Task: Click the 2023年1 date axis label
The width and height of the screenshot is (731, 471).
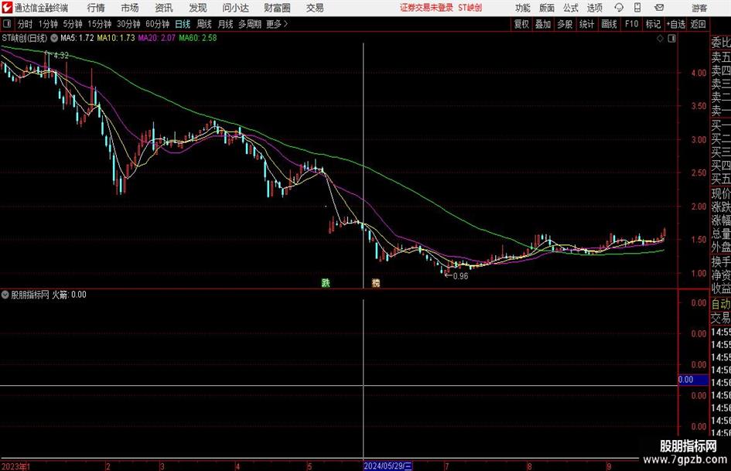Action: (x=15, y=466)
